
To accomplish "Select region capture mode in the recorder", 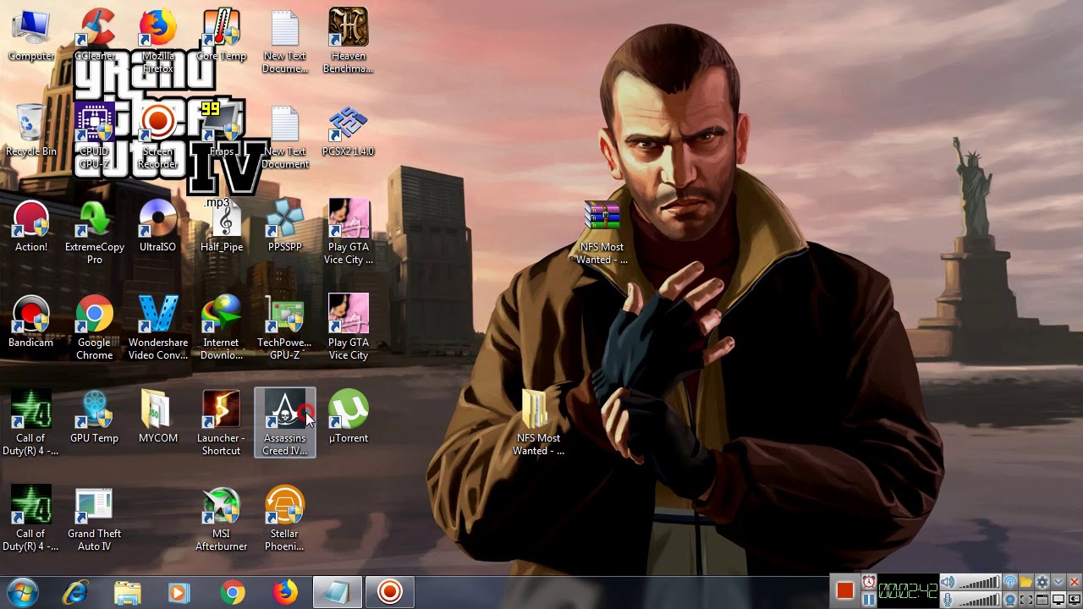I will click(1026, 600).
